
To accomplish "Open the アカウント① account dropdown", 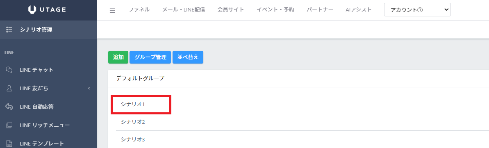I will tap(417, 10).
